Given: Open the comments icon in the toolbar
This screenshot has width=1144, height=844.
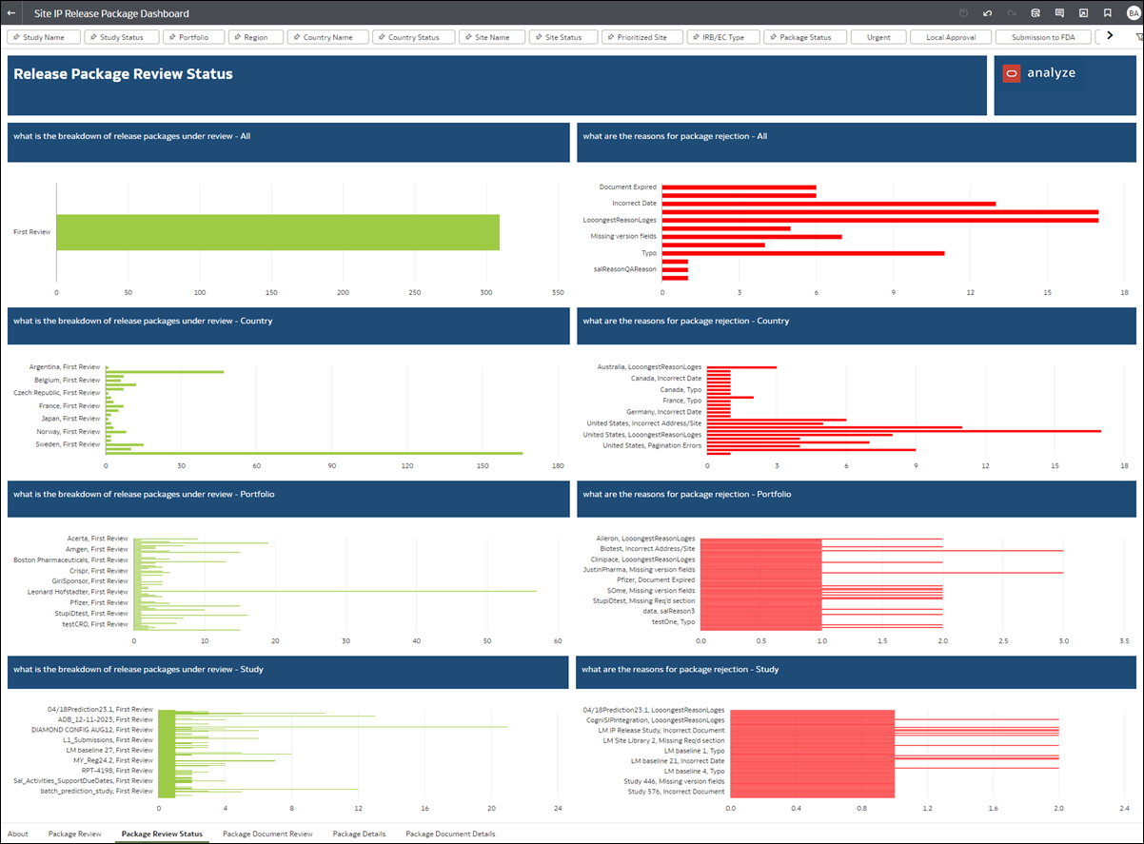Looking at the screenshot, I should [x=1059, y=13].
